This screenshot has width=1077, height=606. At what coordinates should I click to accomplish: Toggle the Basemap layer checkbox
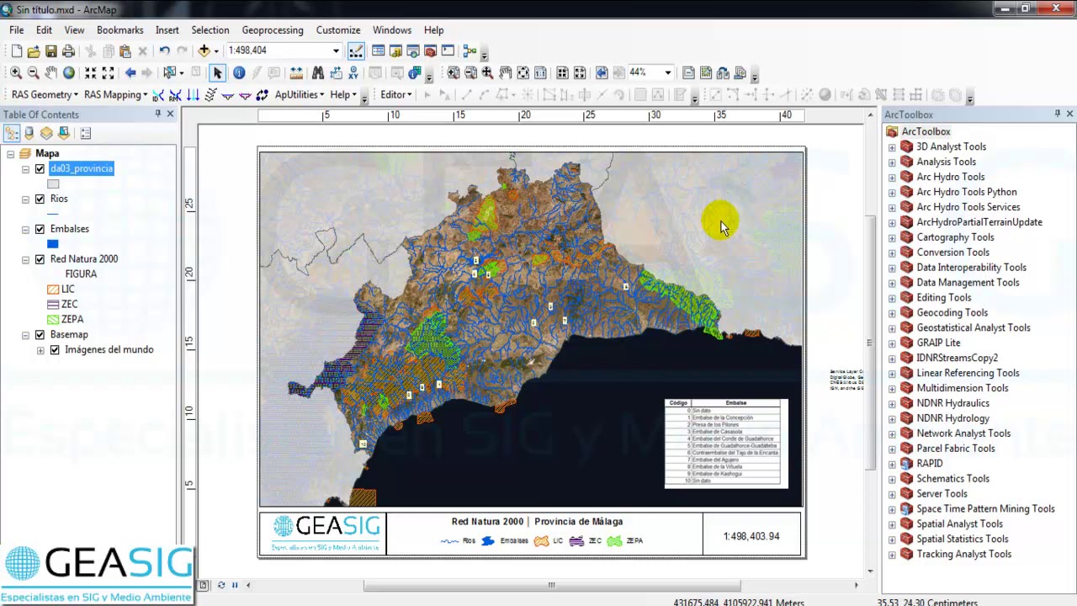click(40, 336)
